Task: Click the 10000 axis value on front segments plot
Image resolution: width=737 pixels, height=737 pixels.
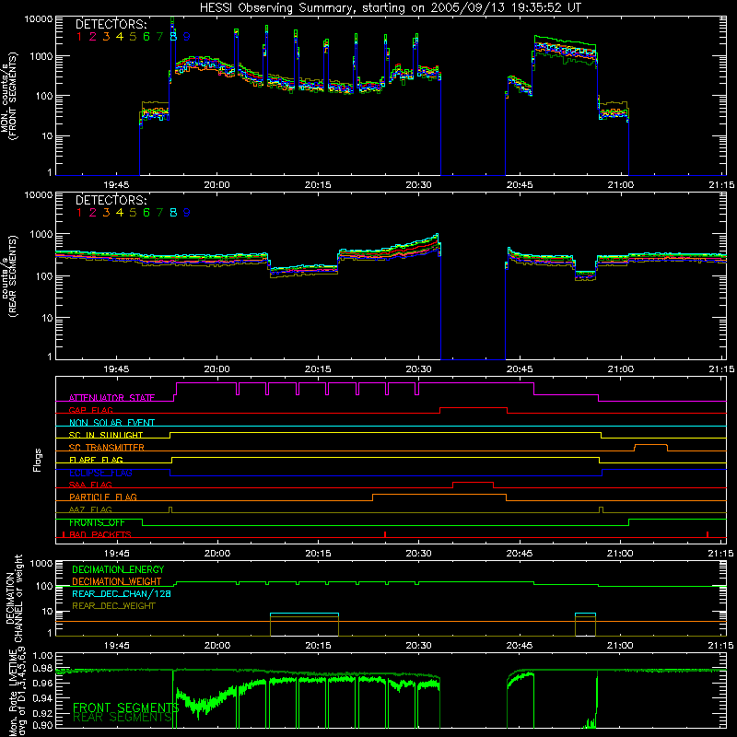Action: coord(39,19)
